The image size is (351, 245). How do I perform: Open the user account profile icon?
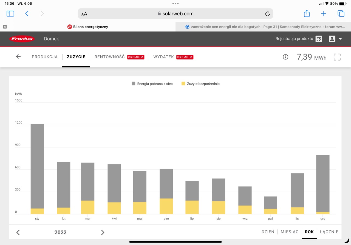(332, 39)
